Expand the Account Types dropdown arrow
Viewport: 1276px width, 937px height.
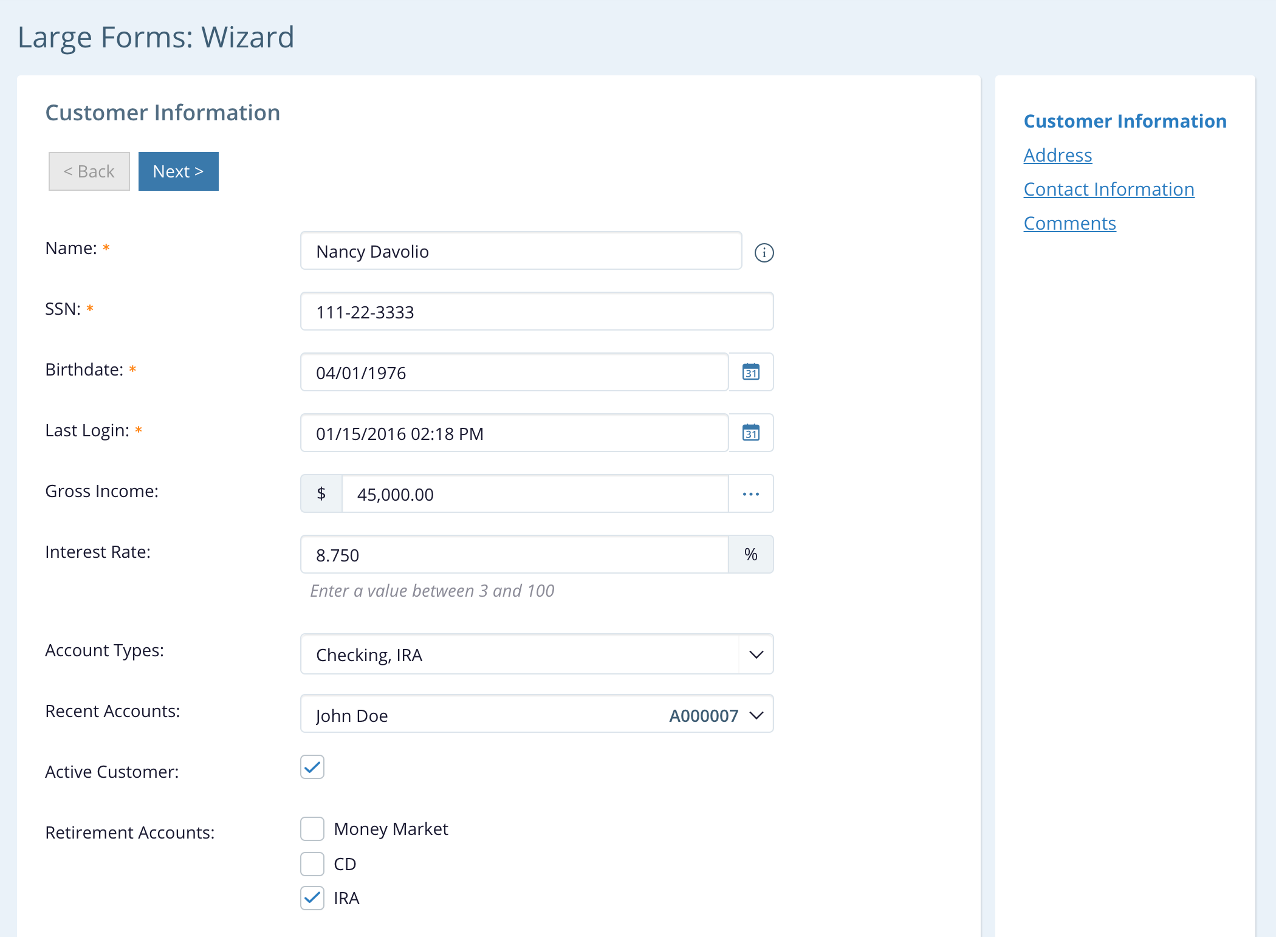click(x=756, y=654)
